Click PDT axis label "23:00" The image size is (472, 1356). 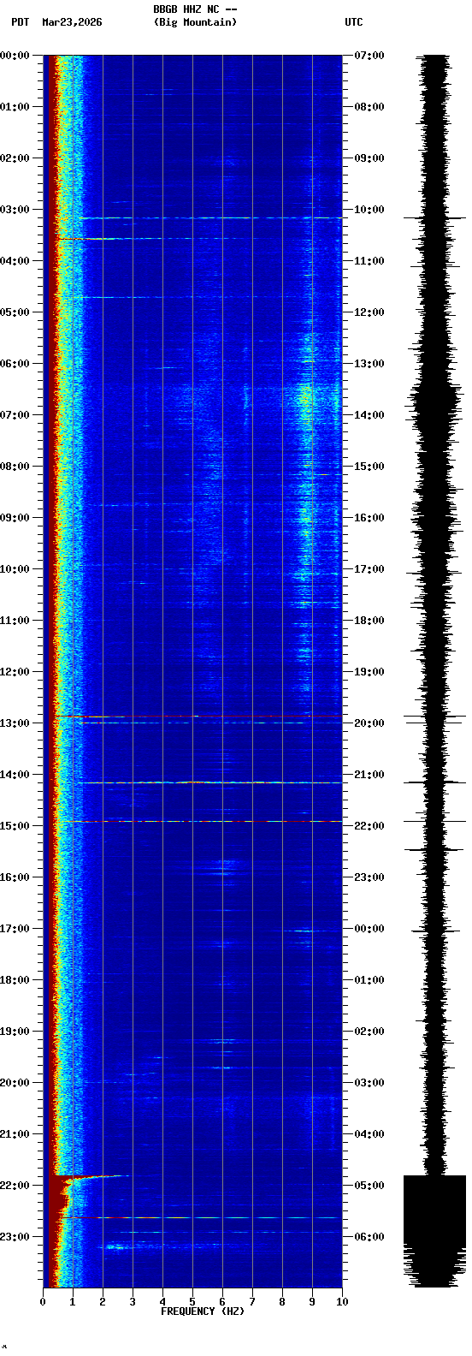coord(15,1237)
